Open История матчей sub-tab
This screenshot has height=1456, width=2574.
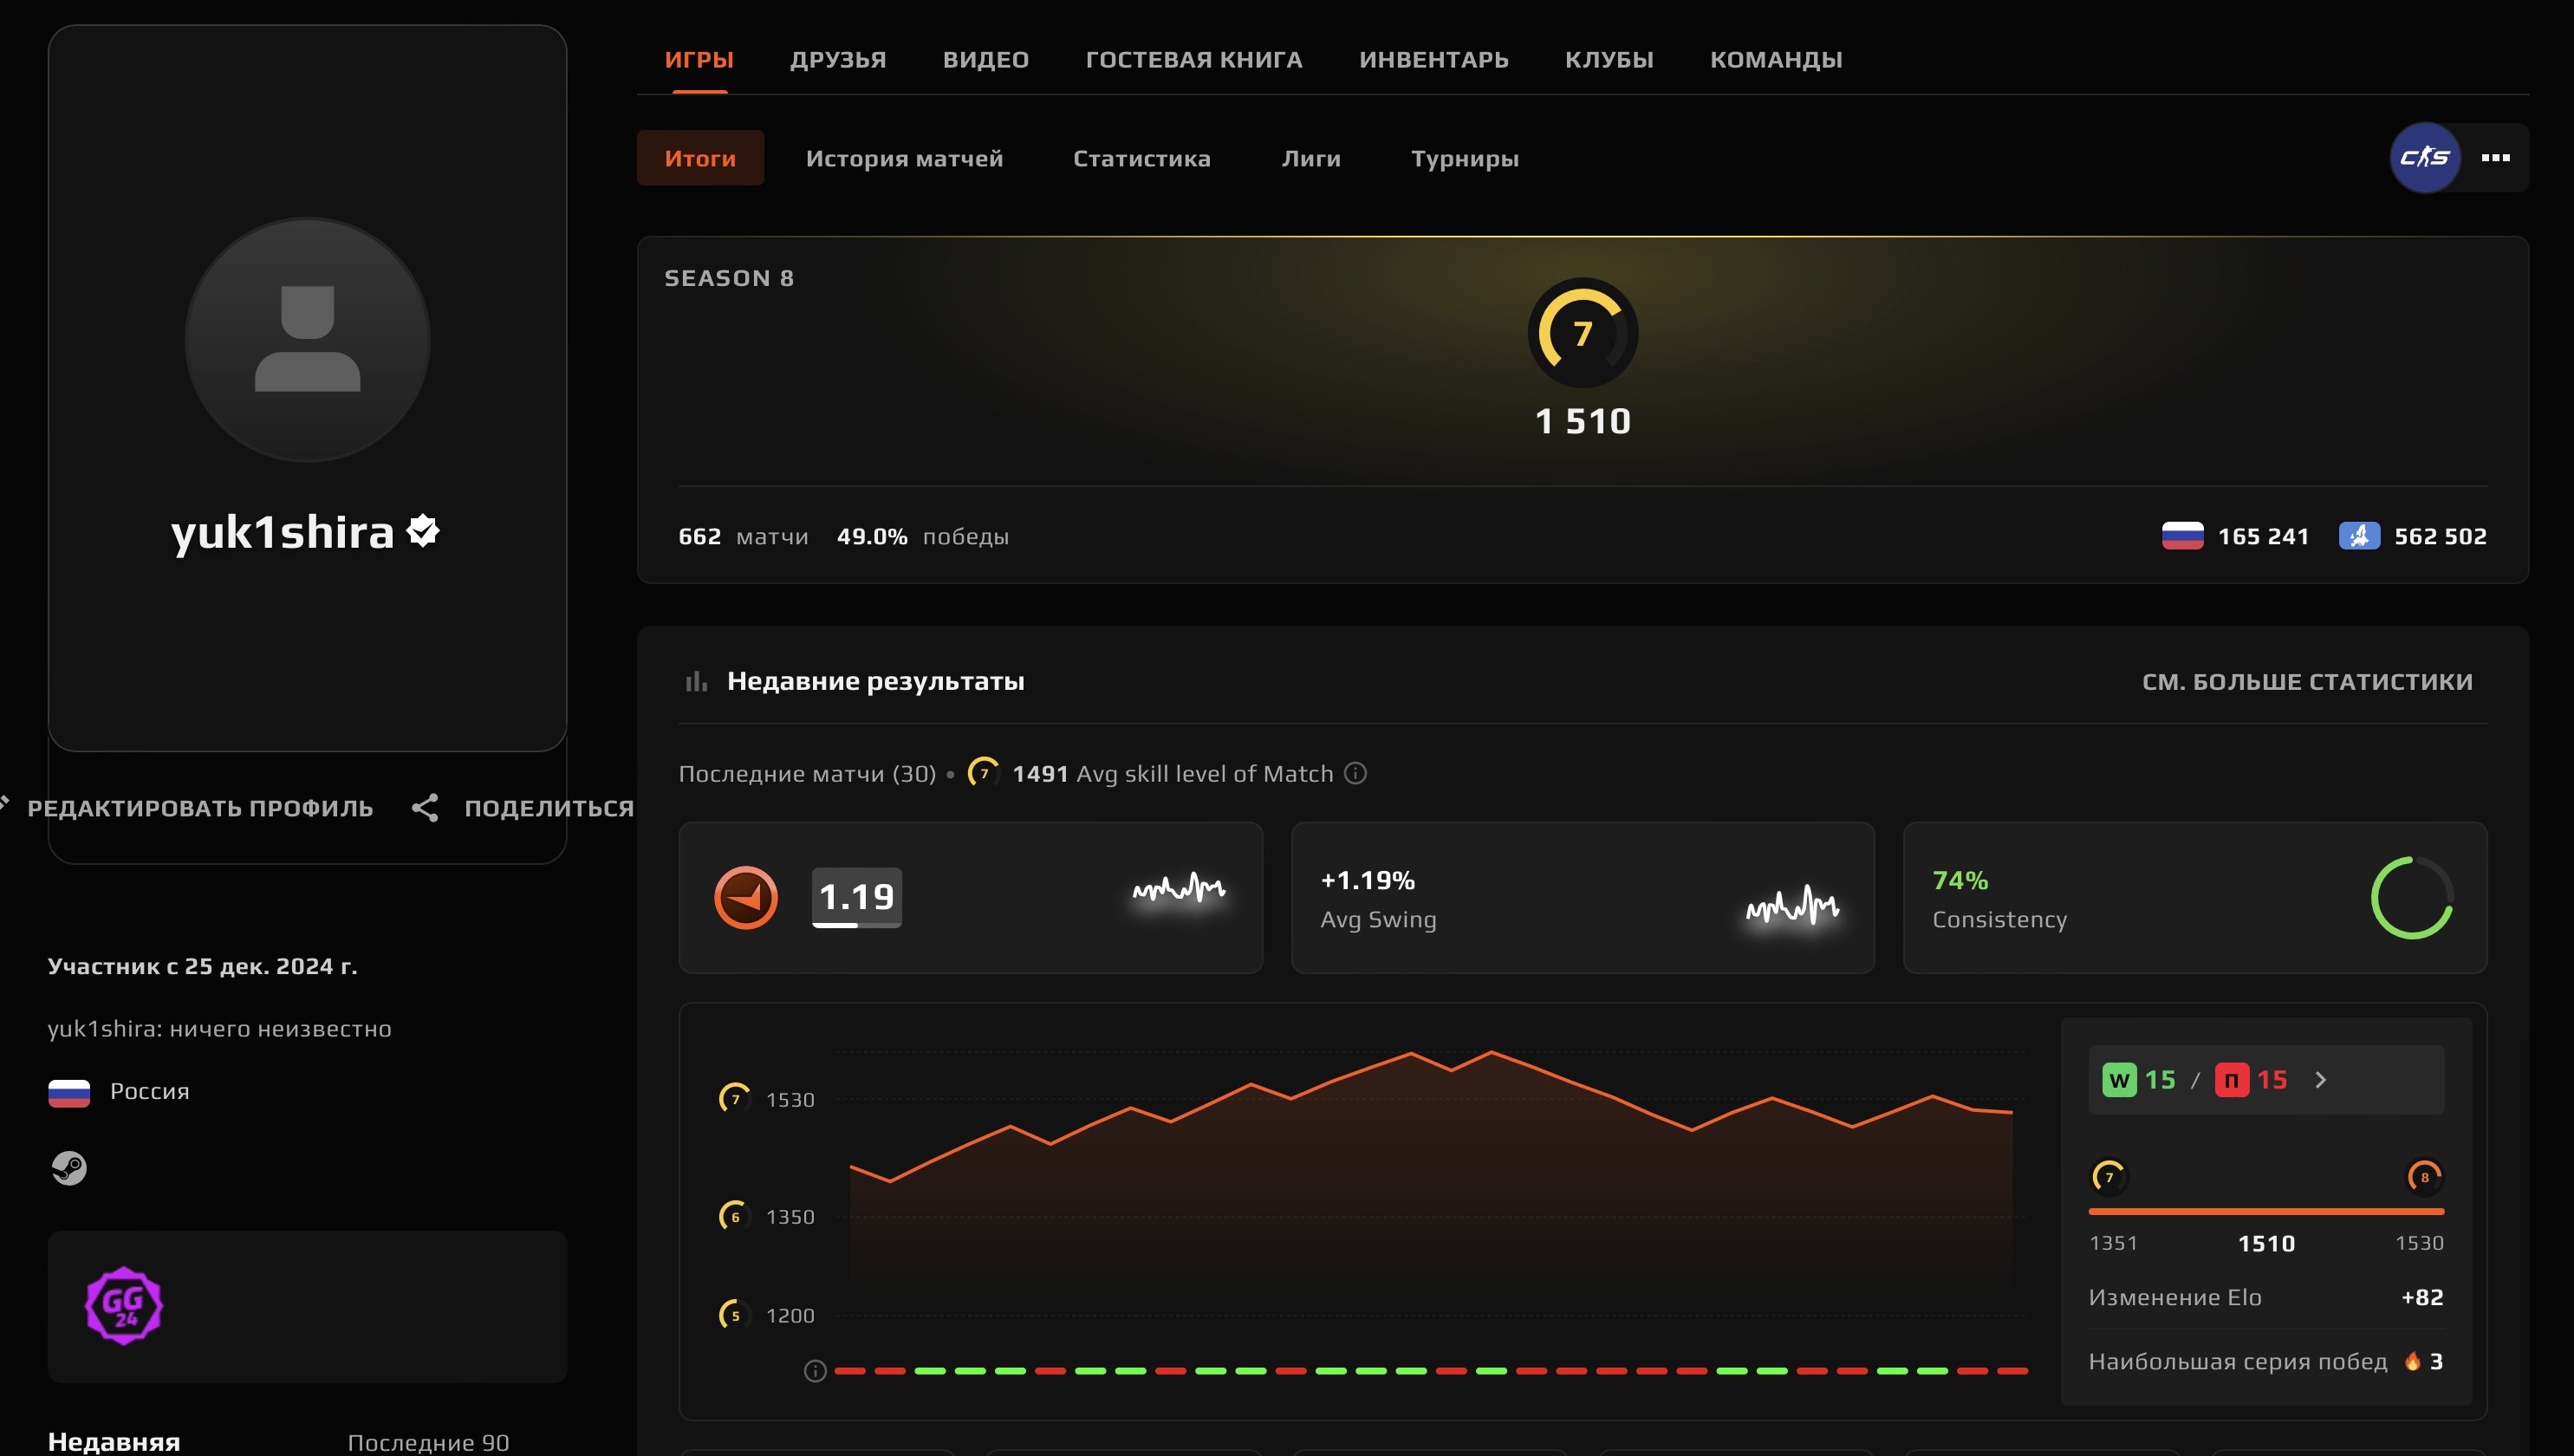coord(904,158)
